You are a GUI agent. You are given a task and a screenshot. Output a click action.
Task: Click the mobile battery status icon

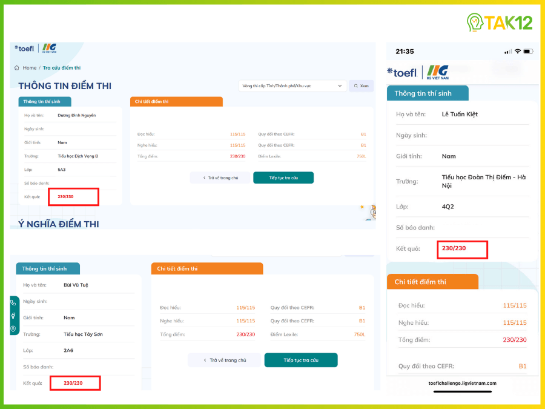[x=528, y=52]
